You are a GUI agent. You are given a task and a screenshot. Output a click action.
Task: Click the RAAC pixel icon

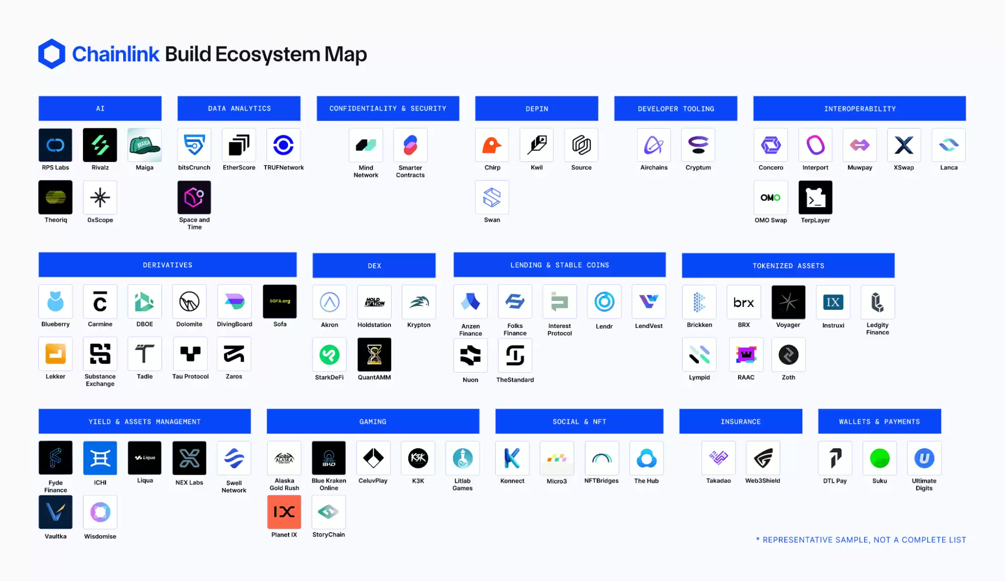(746, 355)
